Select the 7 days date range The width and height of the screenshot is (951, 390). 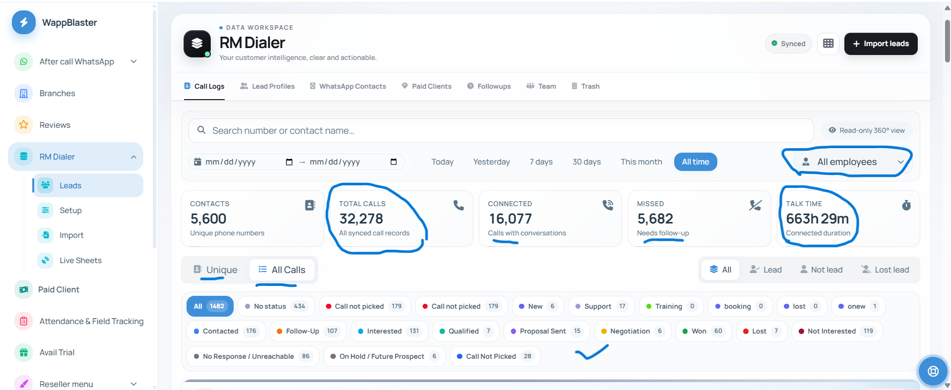pyautogui.click(x=541, y=162)
